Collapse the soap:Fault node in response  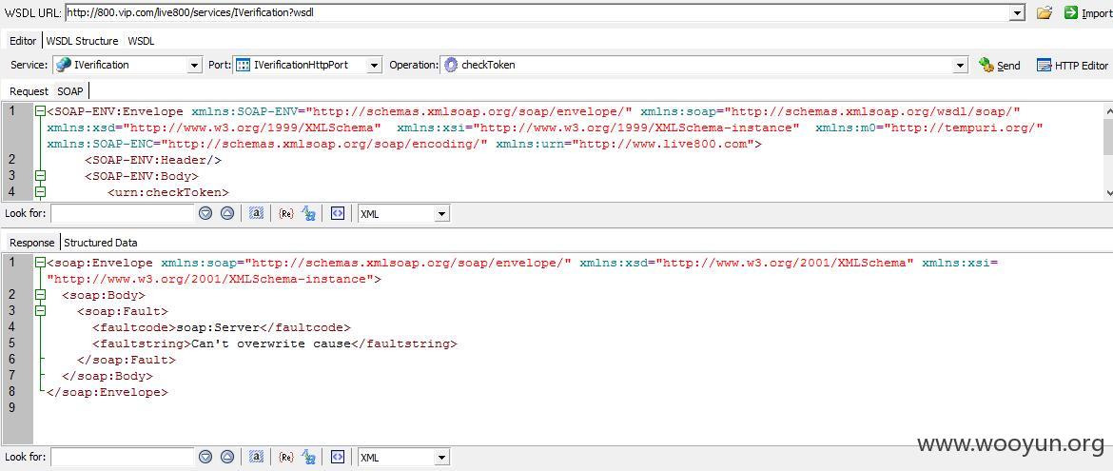tap(40, 311)
